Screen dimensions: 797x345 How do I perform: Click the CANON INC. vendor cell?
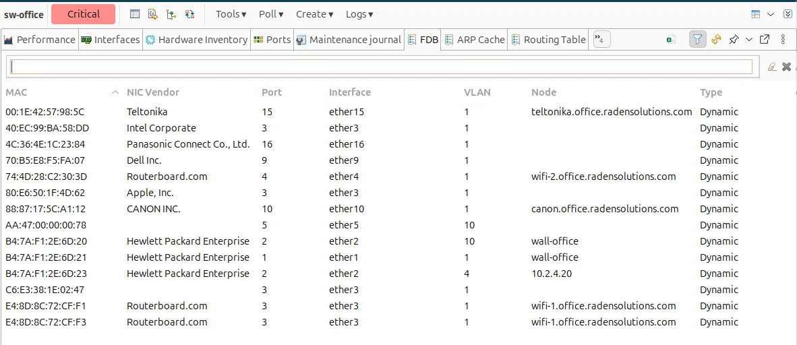pos(154,208)
